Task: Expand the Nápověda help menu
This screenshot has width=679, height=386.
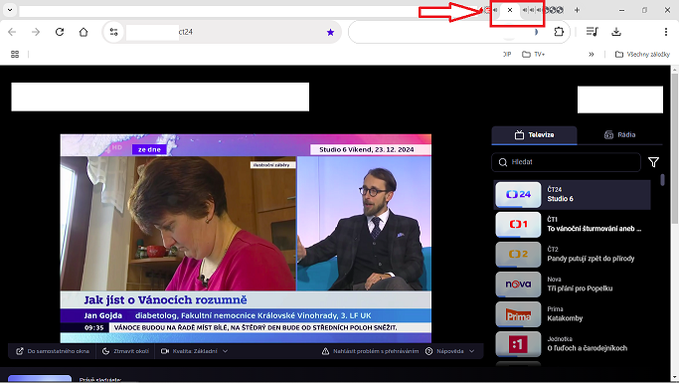Action: [x=450, y=351]
